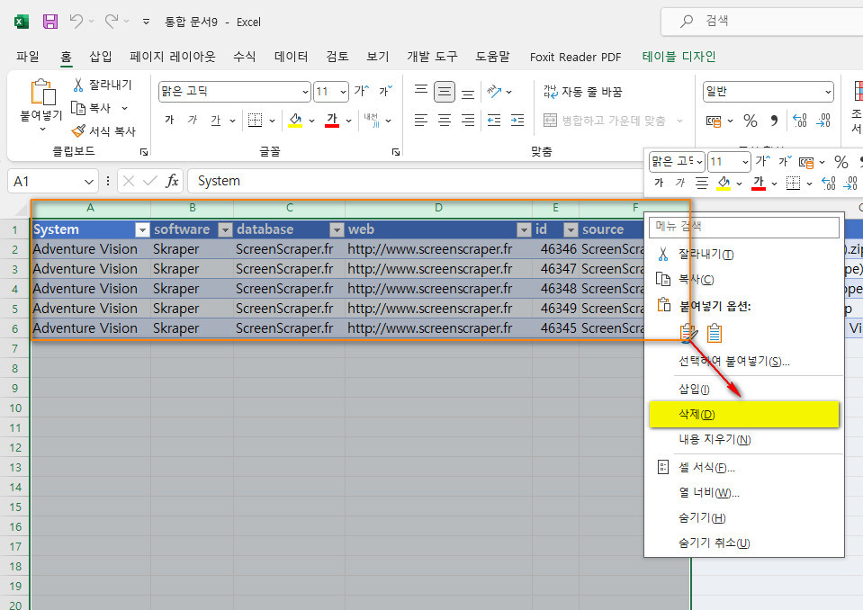Apply fill color with ribbon paint bucket
863x610 pixels.
click(295, 120)
